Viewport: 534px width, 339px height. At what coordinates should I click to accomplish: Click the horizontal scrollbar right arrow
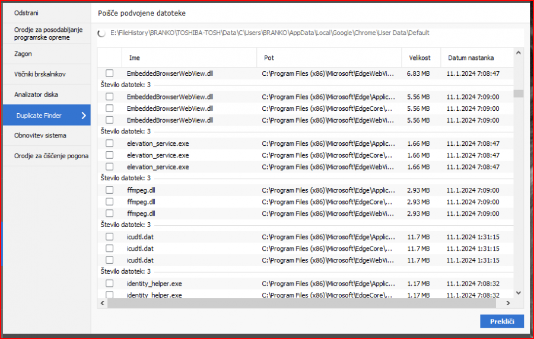[508, 303]
